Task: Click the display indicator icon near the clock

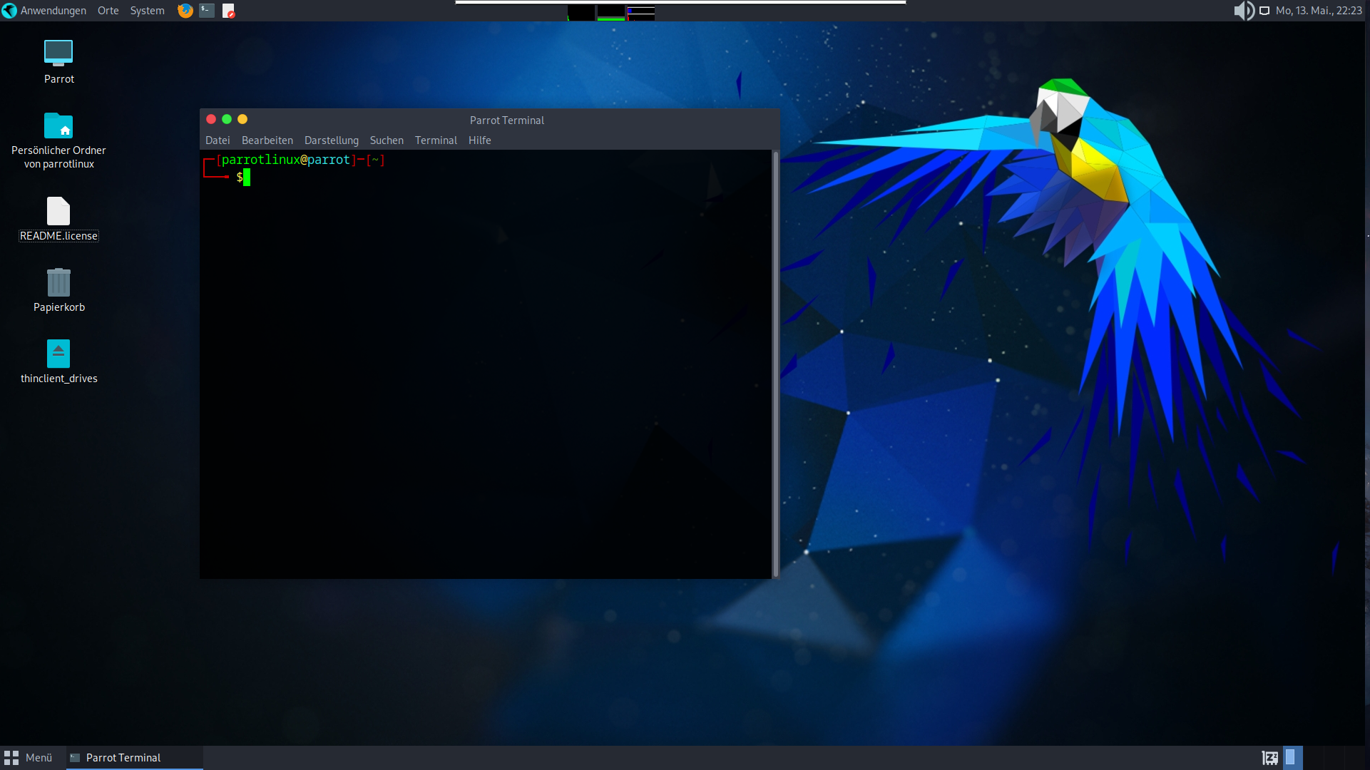Action: click(1264, 11)
